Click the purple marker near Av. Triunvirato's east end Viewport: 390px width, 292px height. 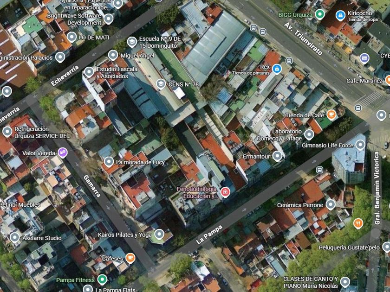click(x=364, y=58)
